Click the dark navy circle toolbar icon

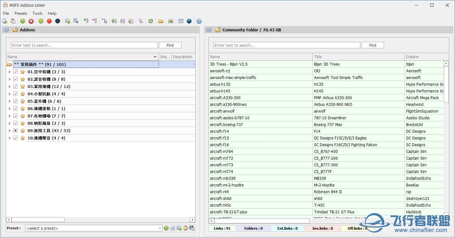tap(57, 21)
